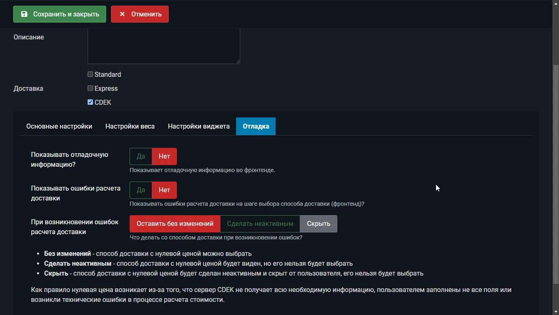Enable showing delivery calculation errors (Да)
This screenshot has width=559, height=315.
(141, 190)
